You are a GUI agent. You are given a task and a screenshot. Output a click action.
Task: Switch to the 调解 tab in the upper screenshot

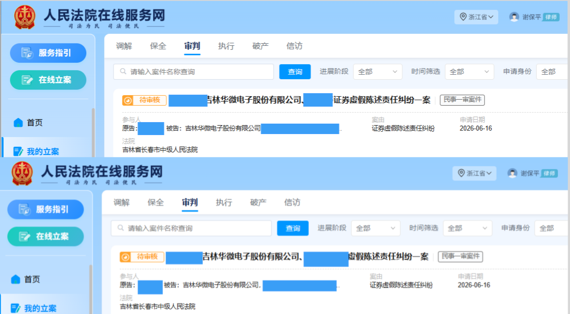click(x=124, y=46)
